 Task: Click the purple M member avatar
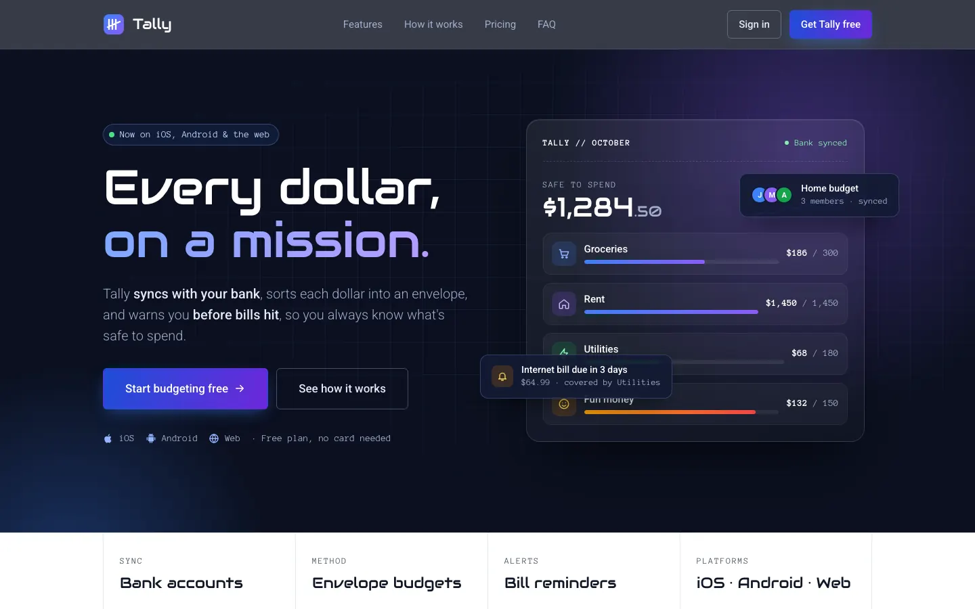(x=772, y=195)
